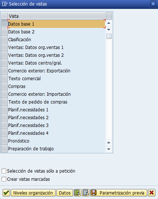Enable Selección de vistas sólo a petición
Viewport: 158px width, 199px height.
[4, 171]
